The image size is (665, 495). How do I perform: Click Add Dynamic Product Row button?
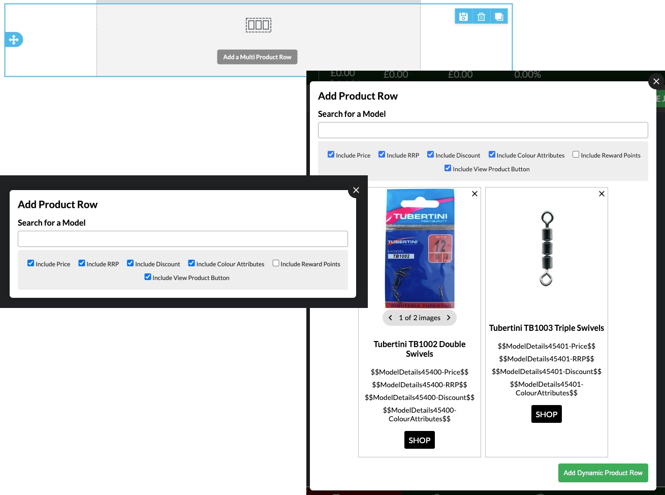603,473
